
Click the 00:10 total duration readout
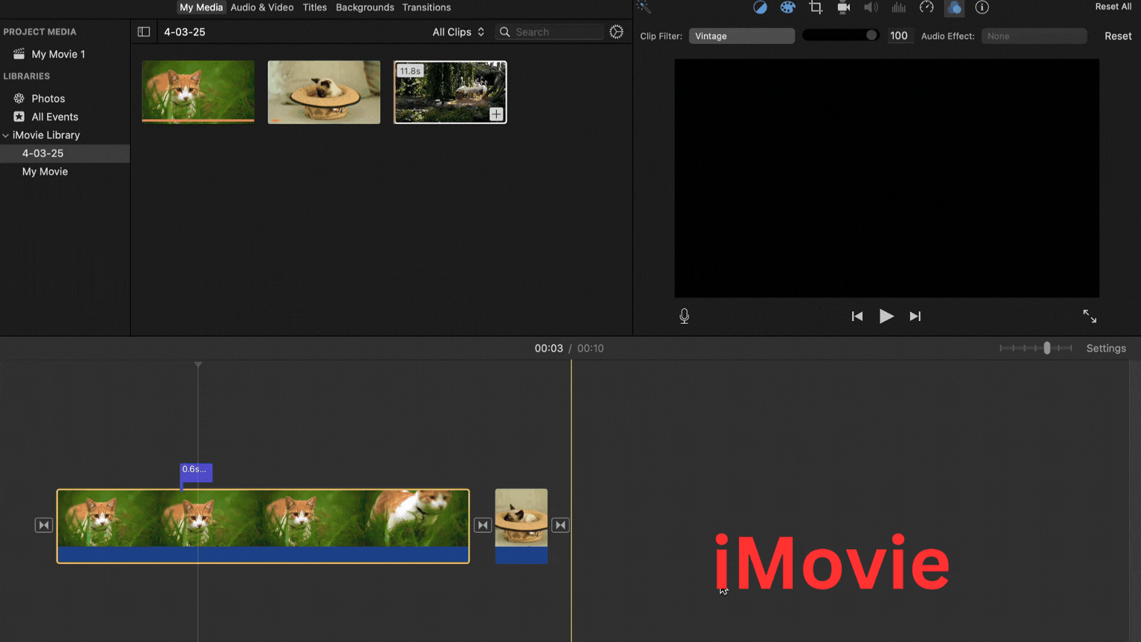pyautogui.click(x=591, y=348)
